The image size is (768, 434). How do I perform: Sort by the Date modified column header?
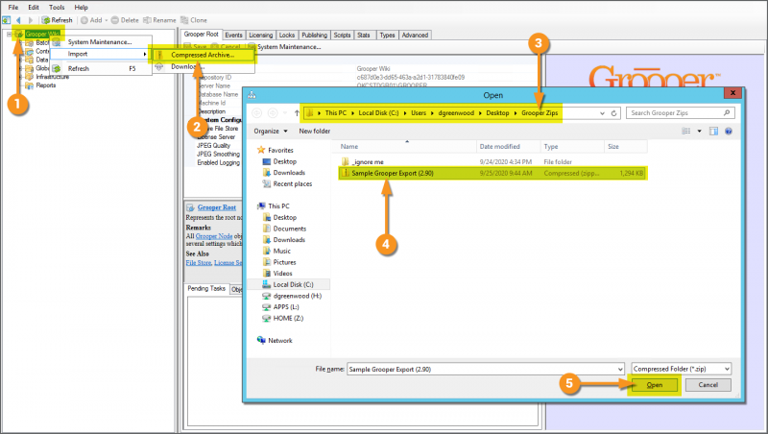(509, 147)
